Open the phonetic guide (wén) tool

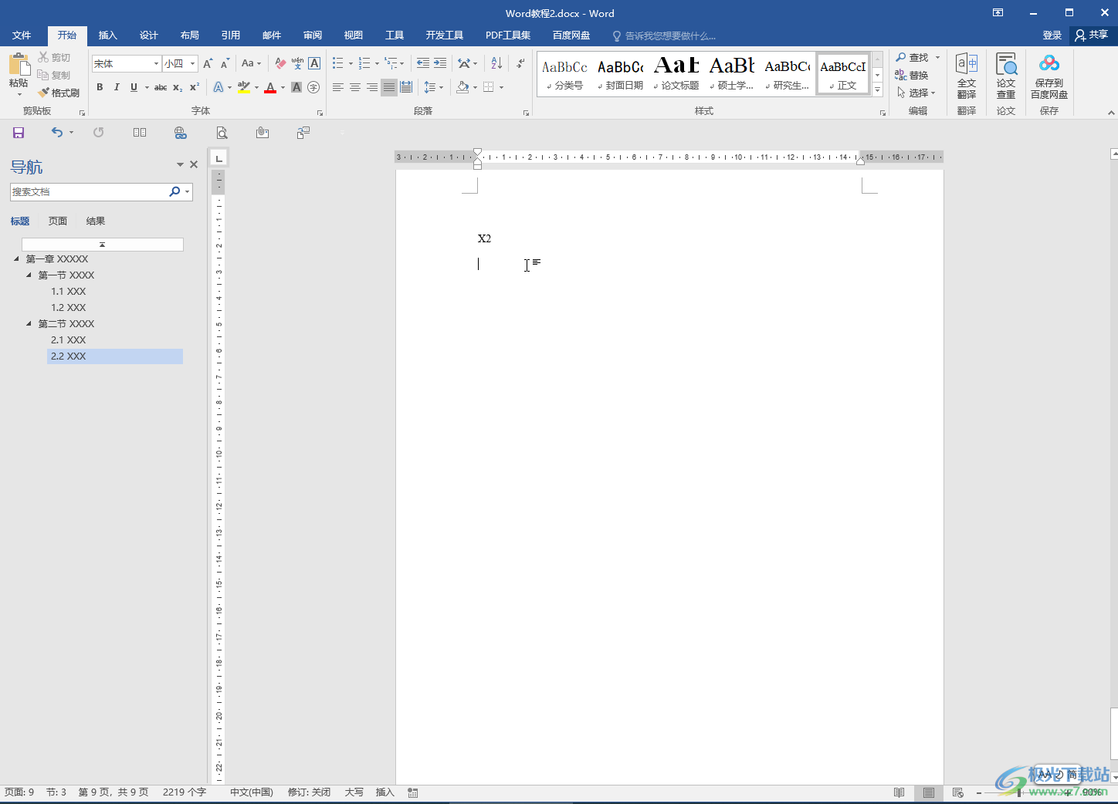pos(297,63)
